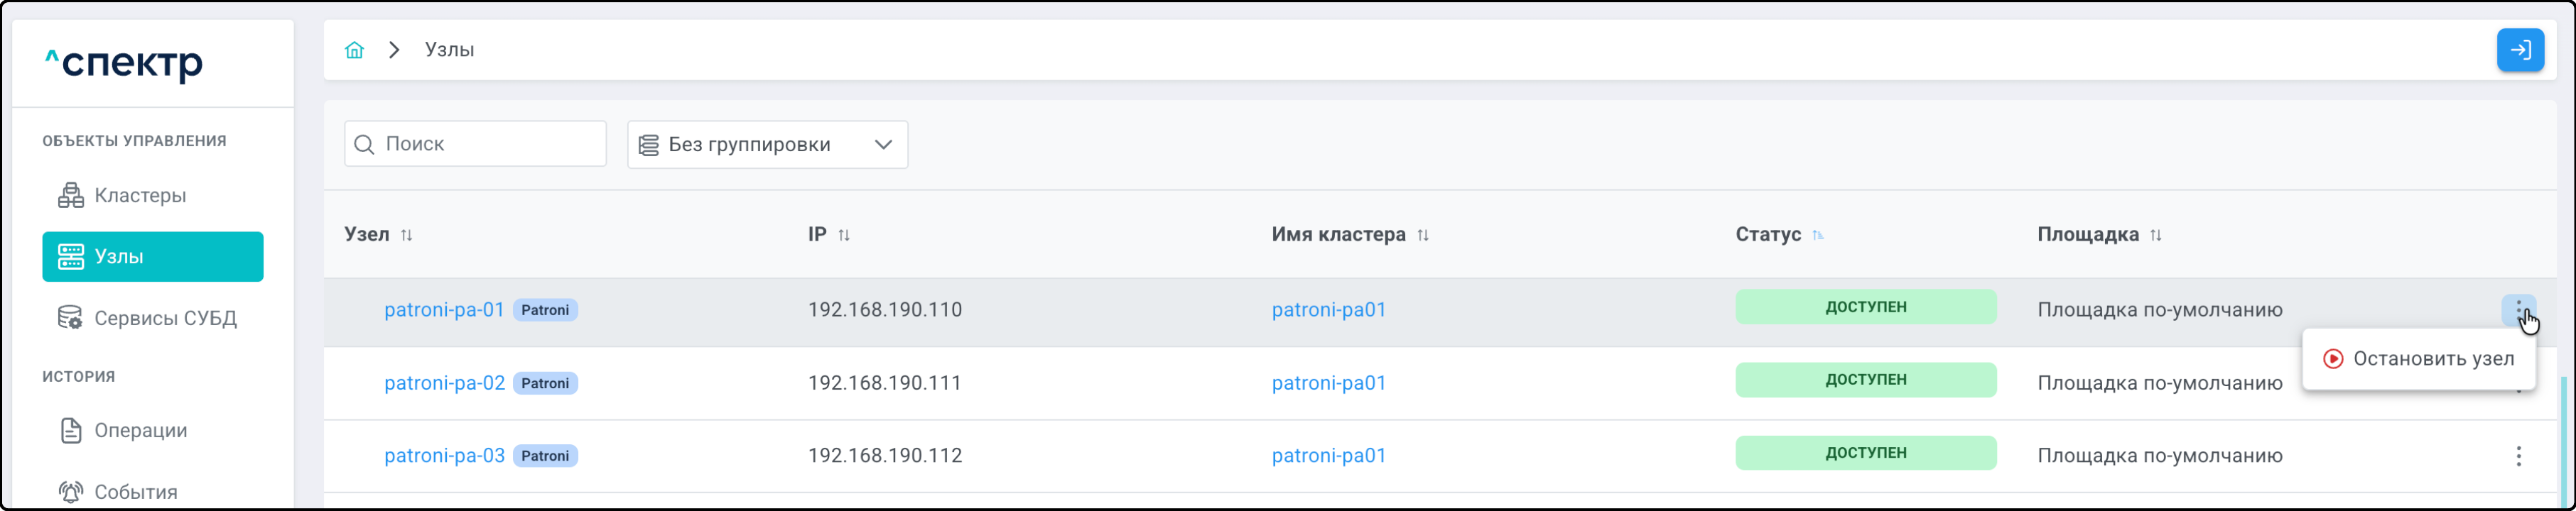Click the Поиск search field

point(490,145)
